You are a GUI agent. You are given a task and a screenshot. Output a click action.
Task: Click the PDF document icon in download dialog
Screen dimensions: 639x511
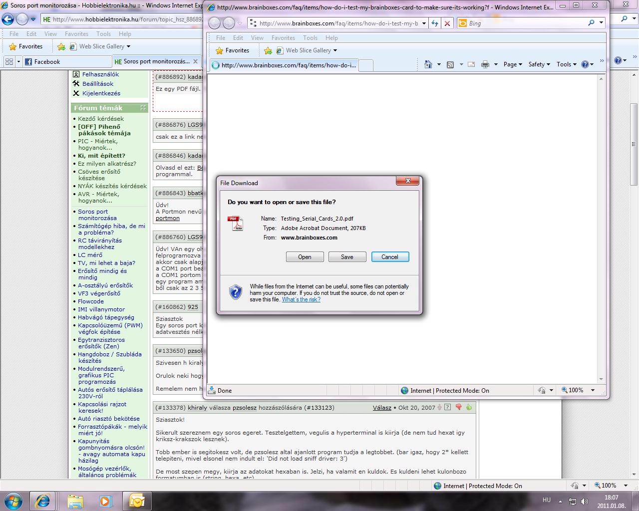click(x=235, y=223)
